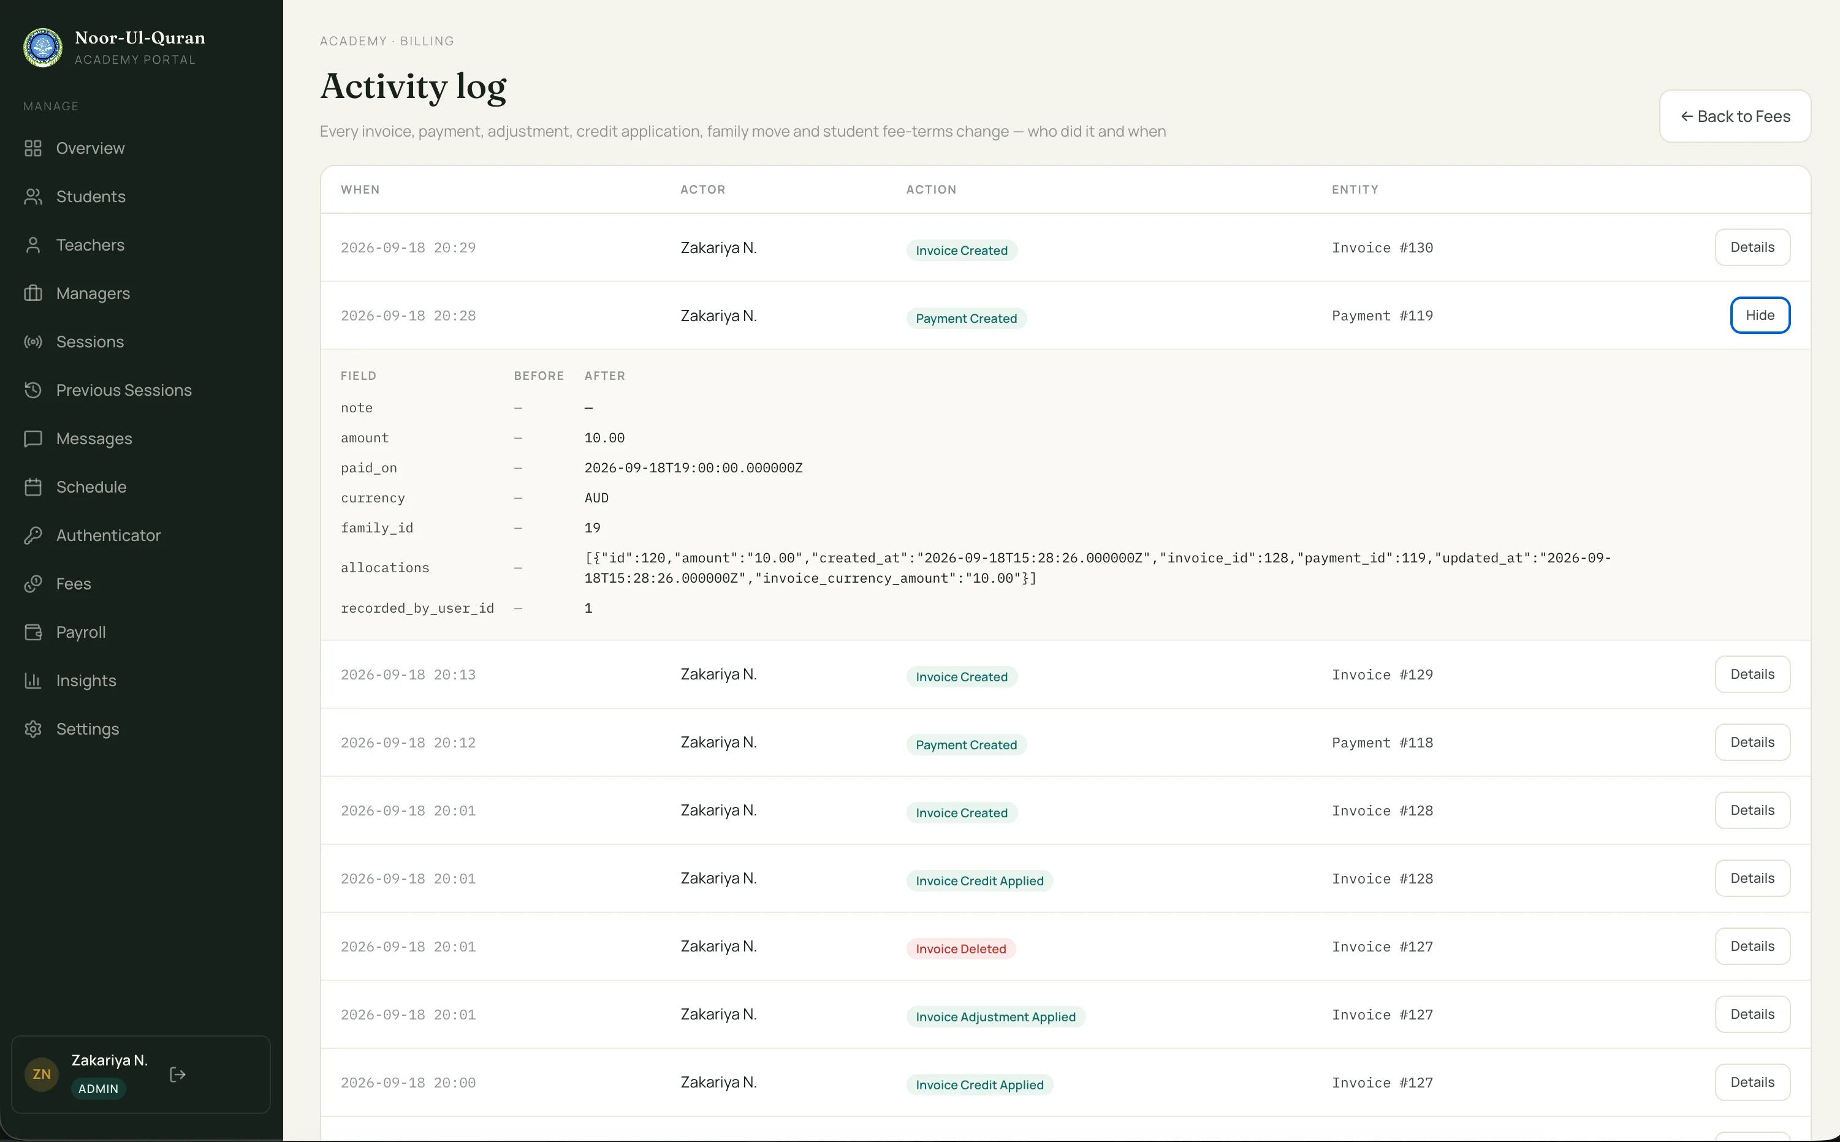Screen dimensions: 1840x1142
Task: Show details for 20:00 Invoice Credit Applied row
Action: pos(1752,1081)
